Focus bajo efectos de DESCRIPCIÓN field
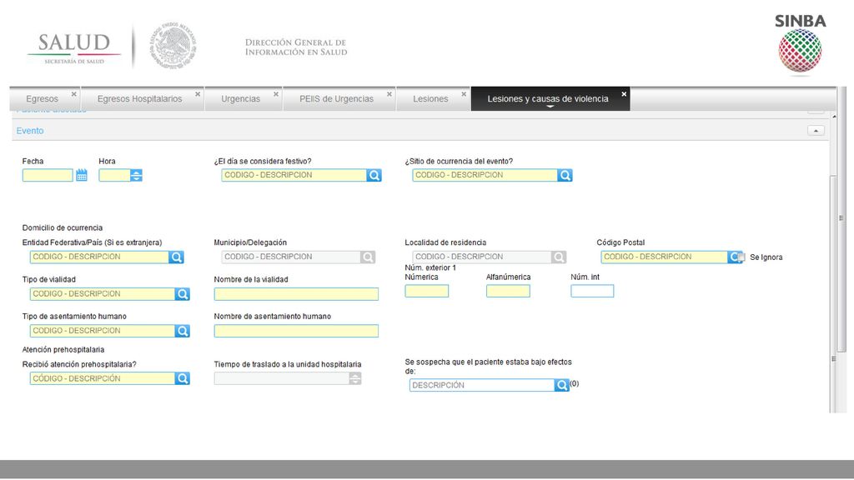Viewport: 854px width, 480px height. tap(482, 385)
